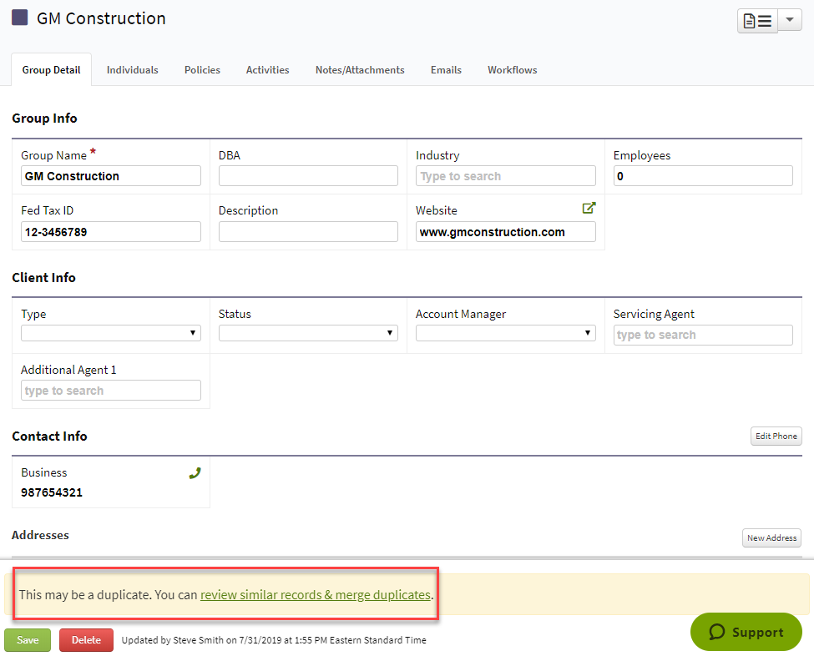Click the New Address button

[x=771, y=537]
